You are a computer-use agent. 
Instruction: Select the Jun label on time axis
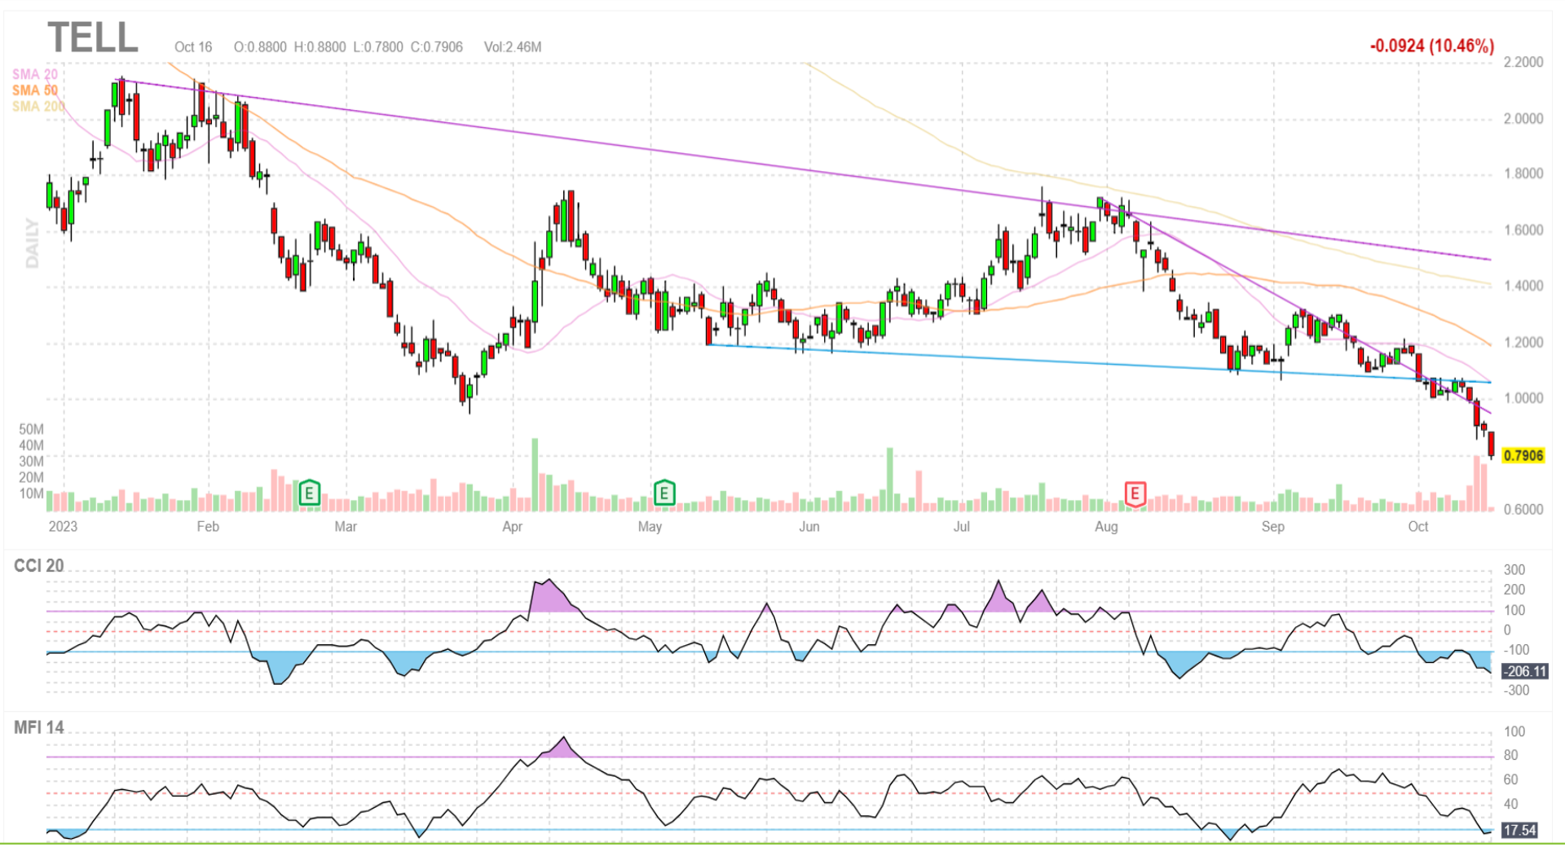(809, 527)
